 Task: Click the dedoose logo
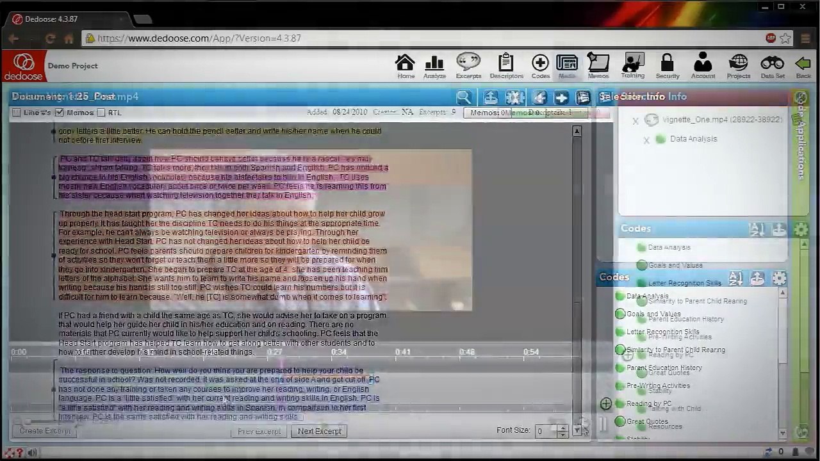(x=24, y=67)
